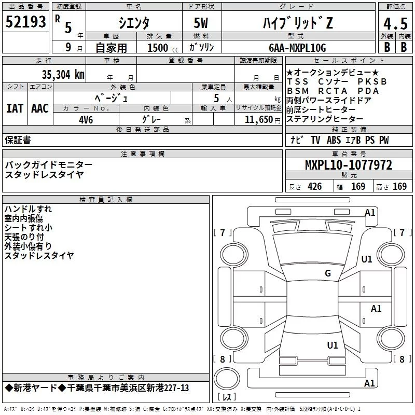The height and width of the screenshot is (415, 415).
Task: Click fuel type ガソリン
Action: [201, 47]
